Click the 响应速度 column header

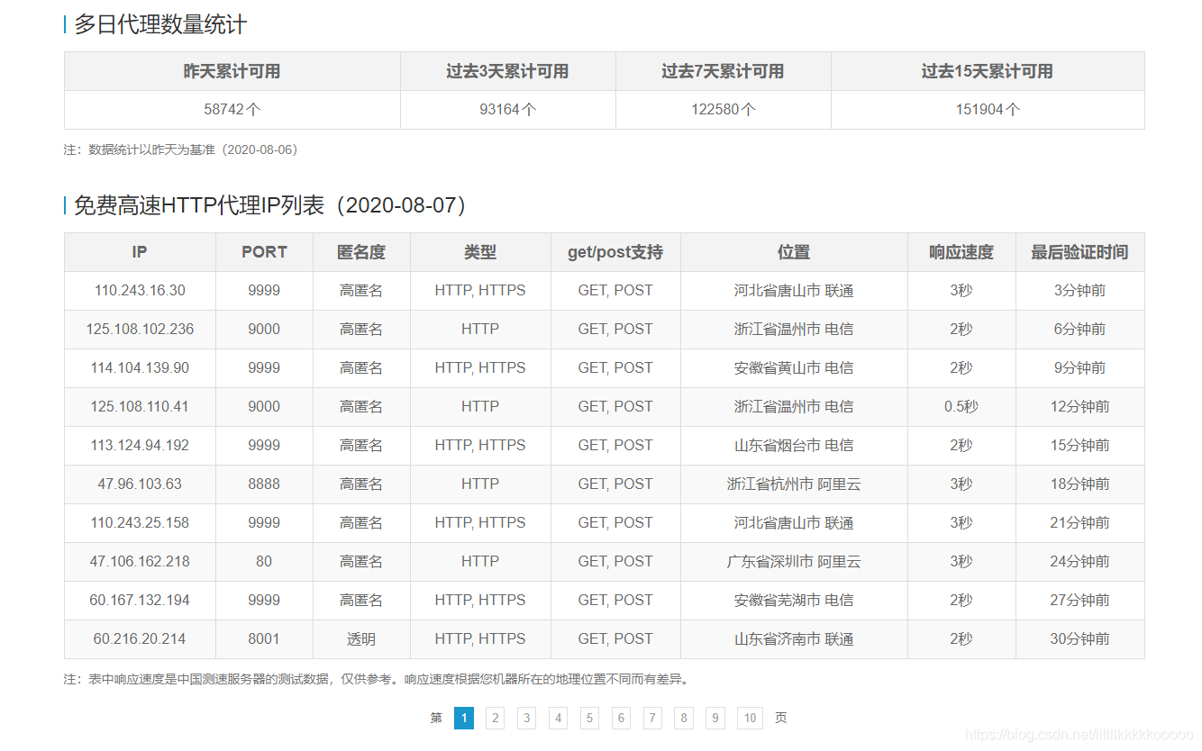point(961,252)
